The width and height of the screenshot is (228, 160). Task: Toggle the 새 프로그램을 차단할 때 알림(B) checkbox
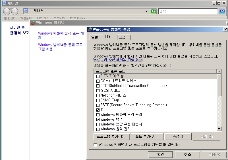pyautogui.click(x=96, y=145)
